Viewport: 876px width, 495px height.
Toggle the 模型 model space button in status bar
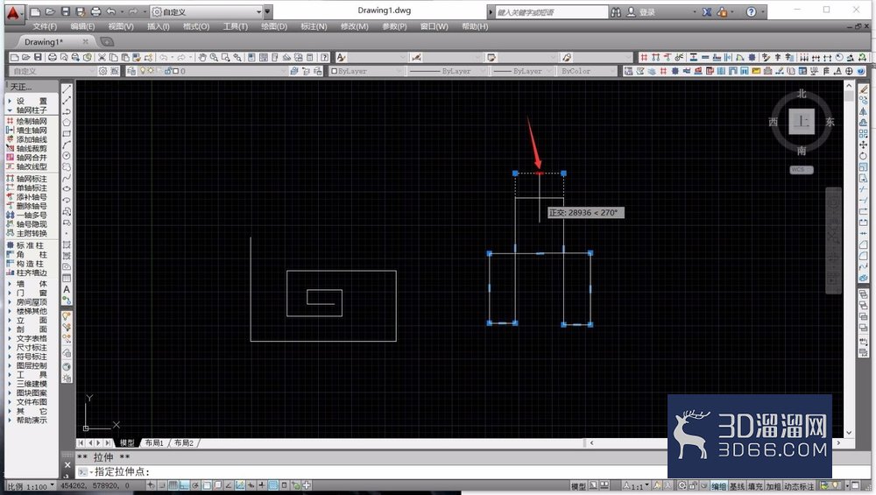click(578, 486)
